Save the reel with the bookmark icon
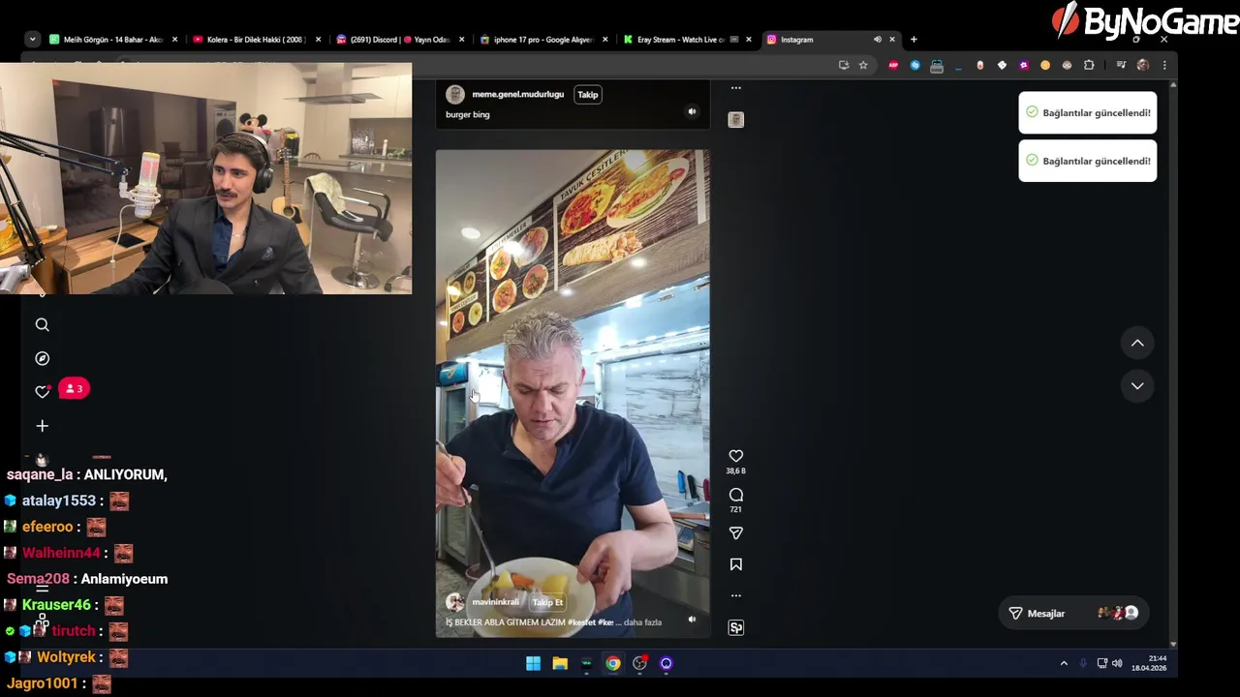The height and width of the screenshot is (697, 1240). click(735, 564)
